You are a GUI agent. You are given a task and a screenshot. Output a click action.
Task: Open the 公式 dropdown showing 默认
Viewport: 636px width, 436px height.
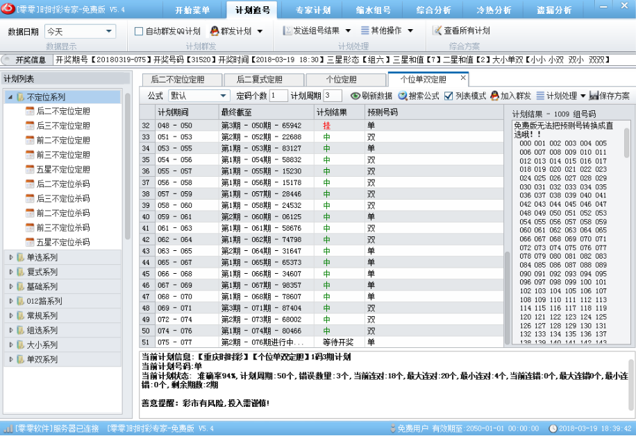pos(223,96)
